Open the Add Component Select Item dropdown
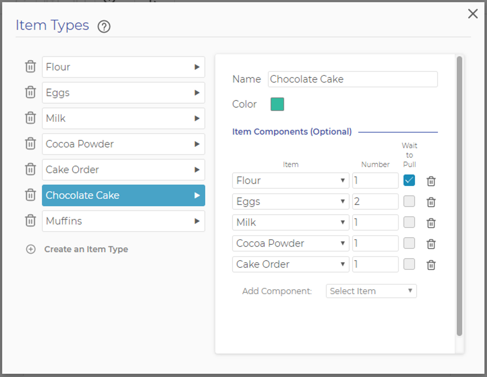487x377 pixels. click(371, 291)
